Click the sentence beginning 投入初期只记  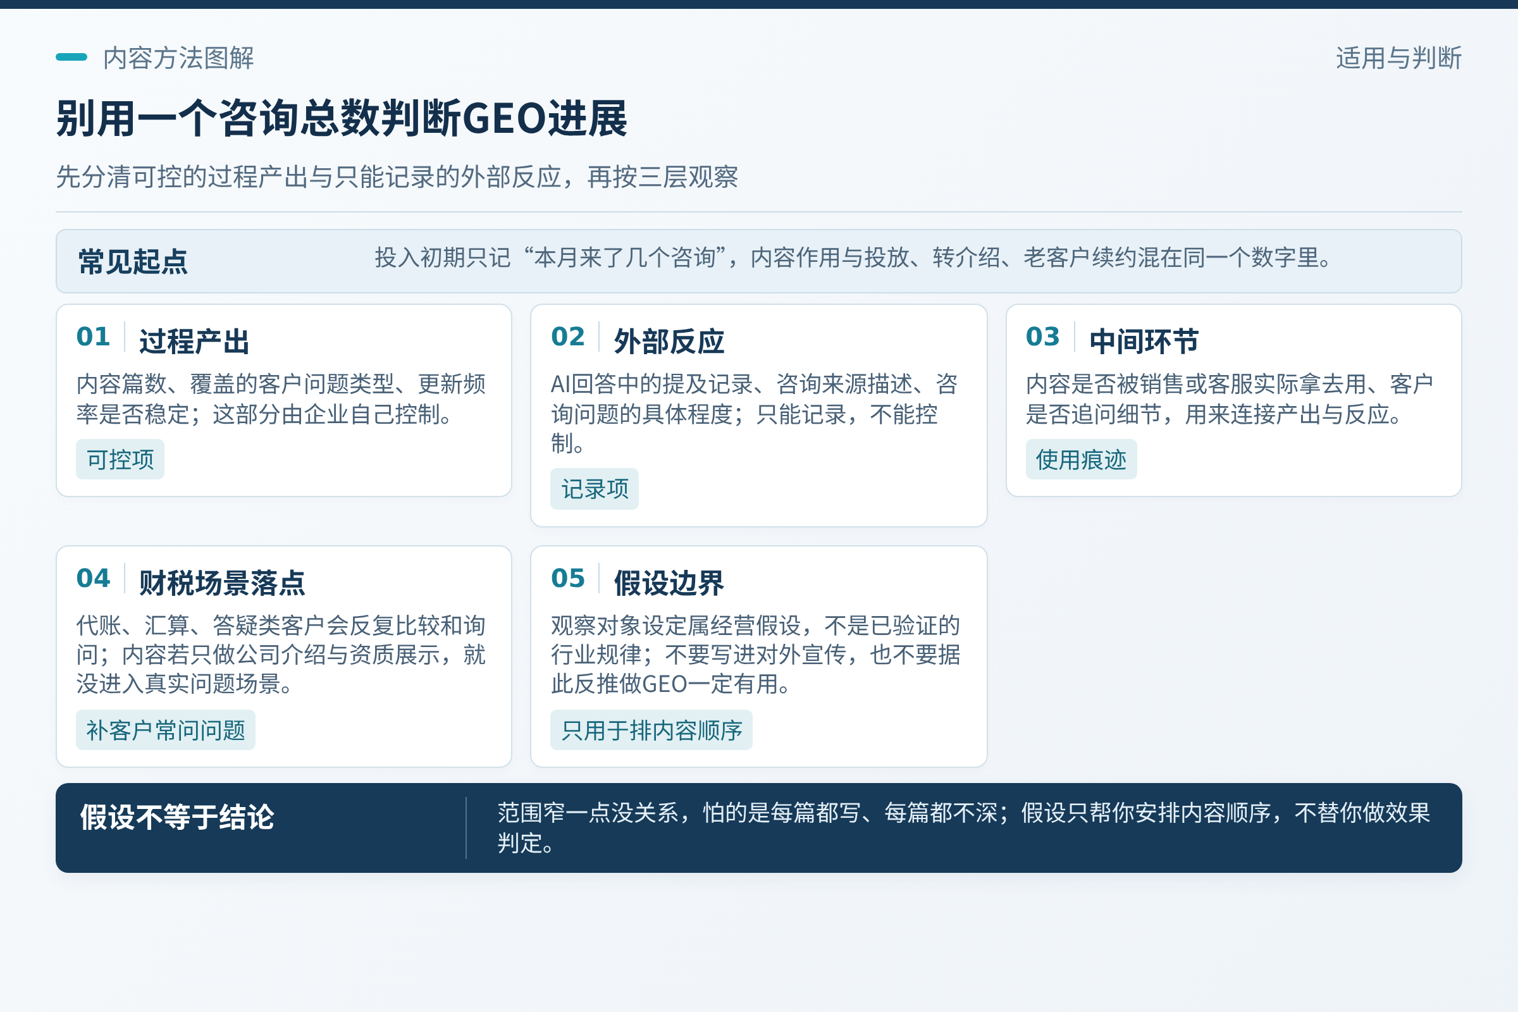click(x=853, y=257)
